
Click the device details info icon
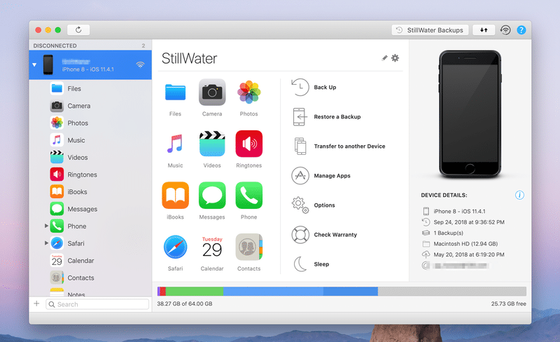click(x=519, y=195)
